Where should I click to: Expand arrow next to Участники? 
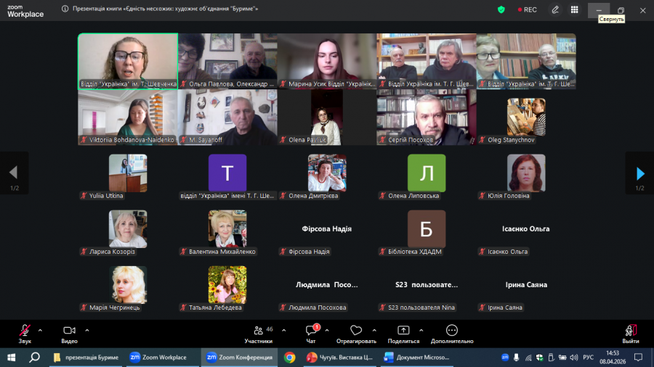point(283,331)
